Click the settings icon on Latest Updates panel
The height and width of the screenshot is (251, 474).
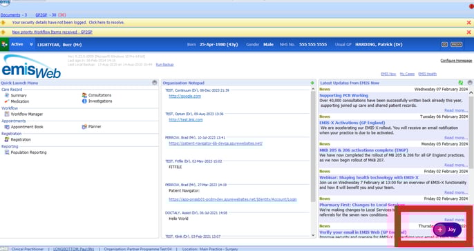(470, 83)
